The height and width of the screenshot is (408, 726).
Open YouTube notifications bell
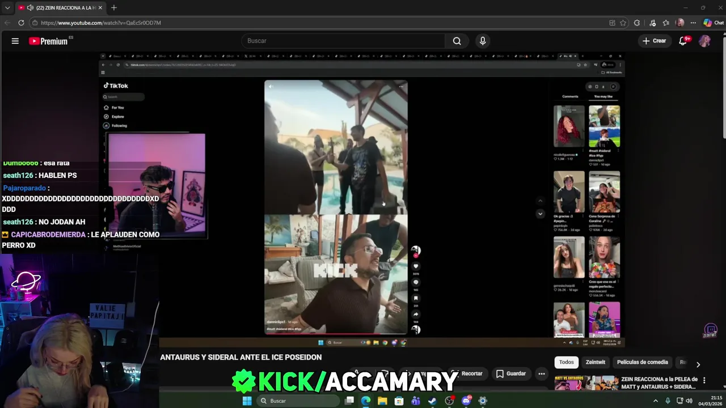click(x=683, y=41)
